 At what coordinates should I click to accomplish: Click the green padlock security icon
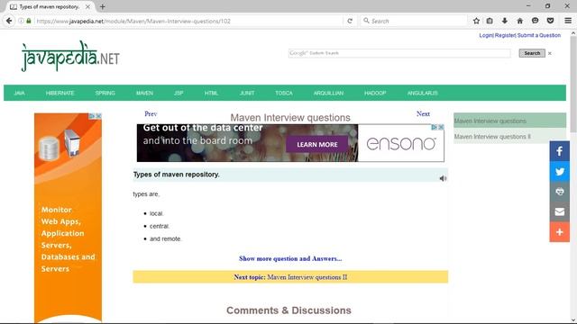[29, 21]
